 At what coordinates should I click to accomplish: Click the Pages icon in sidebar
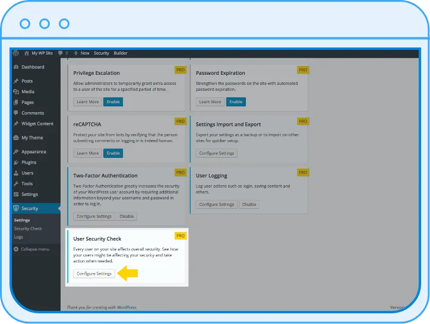(16, 102)
